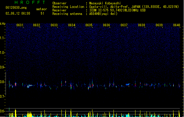
Task: Click the Receiving antenna label
Action: [x=67, y=14]
